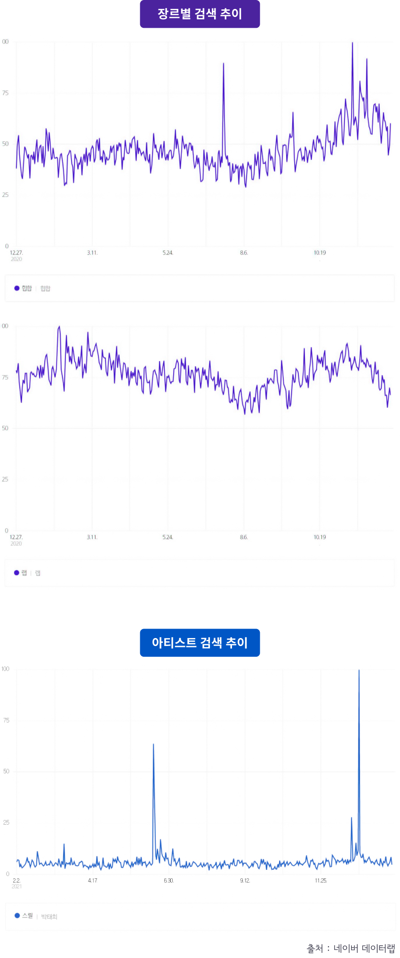400x958 pixels.
Task: Click the gray 박태희 legend keyword
Action: tap(49, 917)
